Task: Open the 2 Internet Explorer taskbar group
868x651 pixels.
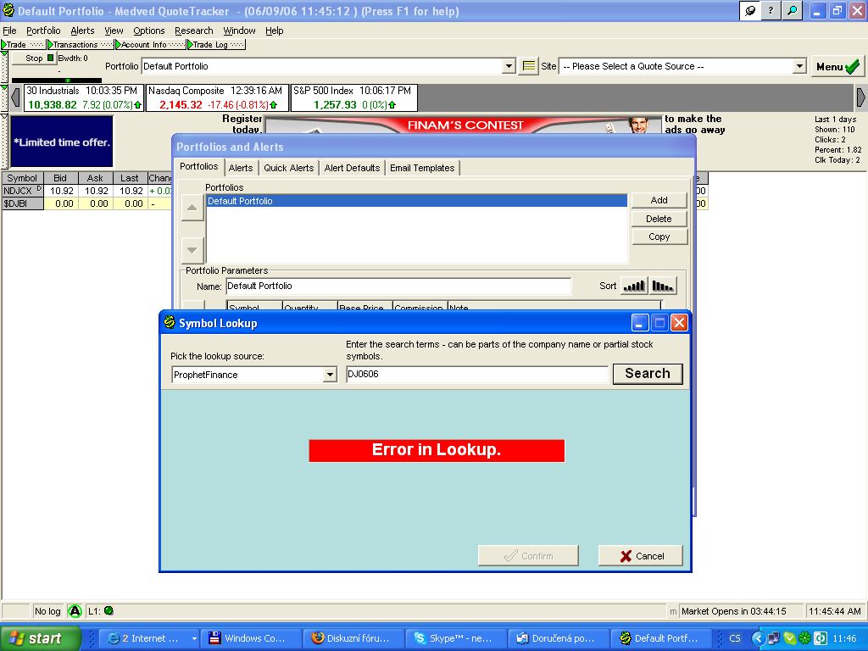Action: (x=147, y=638)
